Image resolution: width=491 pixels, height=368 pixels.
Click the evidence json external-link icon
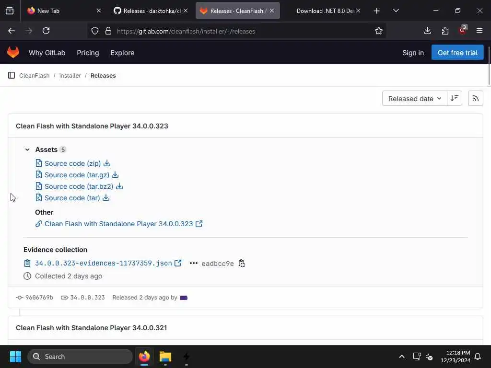pos(178,263)
